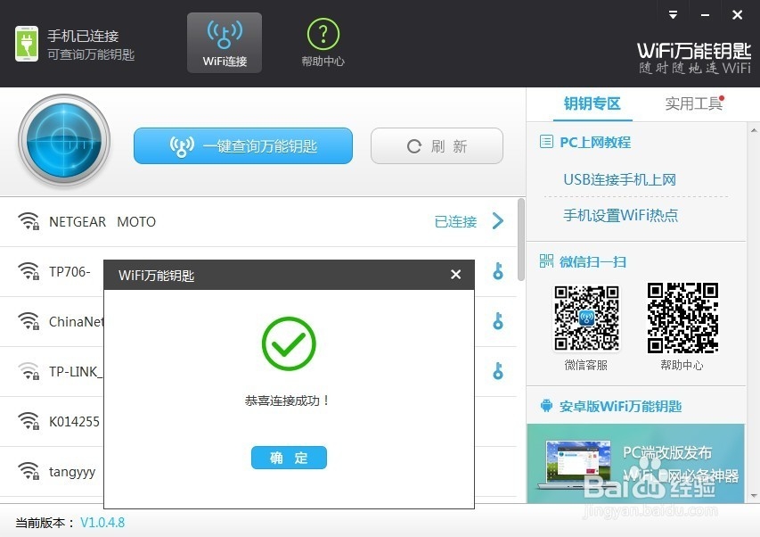Screen dimensions: 760x537
Task: Click WiFi signal icon of TP-LINK_
Action: [29, 371]
